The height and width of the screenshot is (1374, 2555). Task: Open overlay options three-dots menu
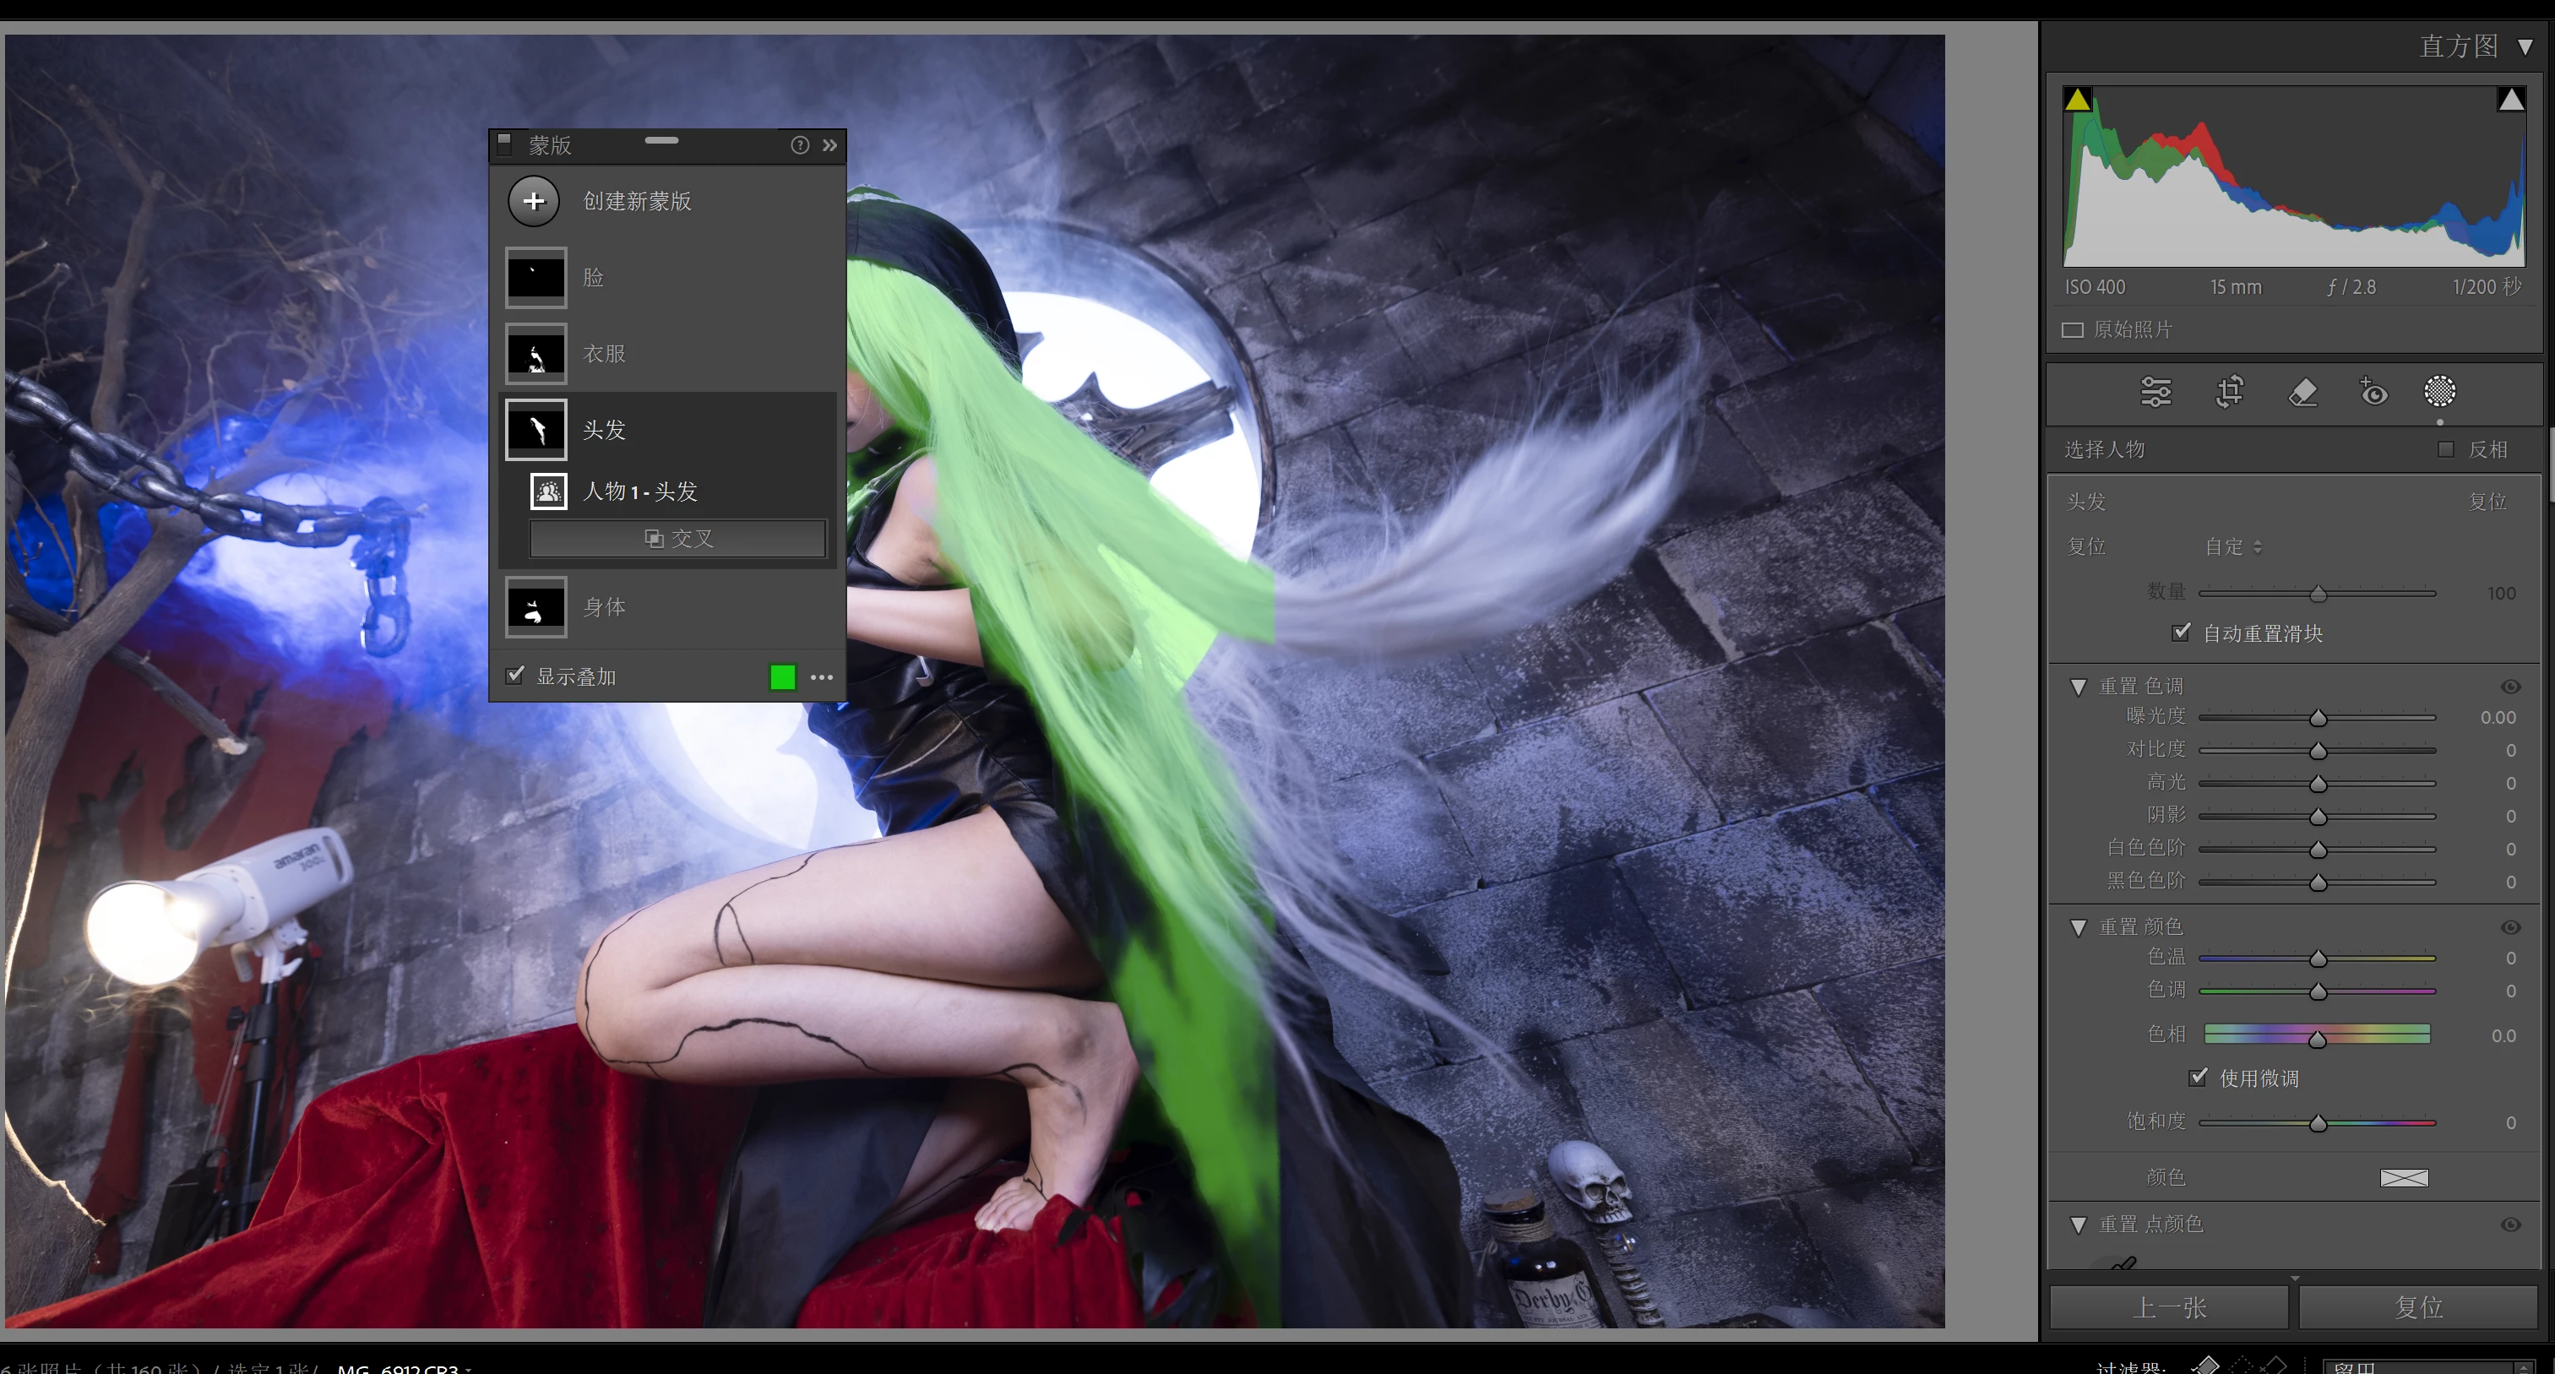click(821, 677)
